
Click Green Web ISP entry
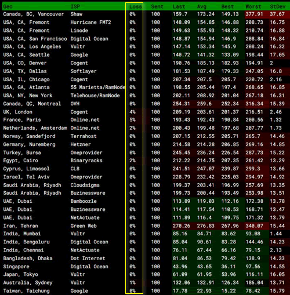click(x=84, y=226)
